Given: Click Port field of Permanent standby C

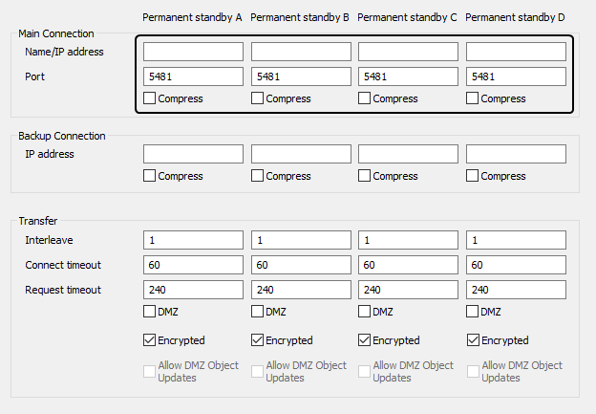Looking at the screenshot, I should click(x=408, y=76).
